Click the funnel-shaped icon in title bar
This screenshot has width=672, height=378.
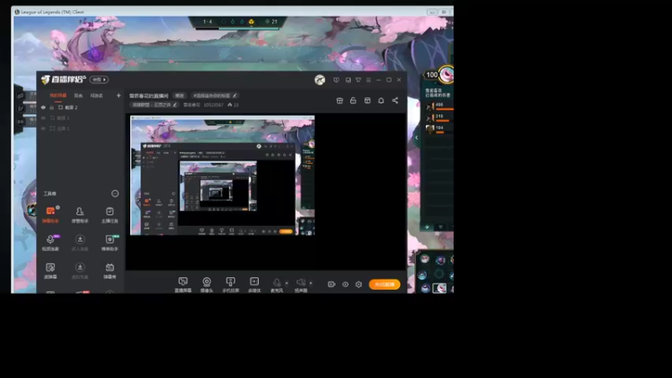coord(359,80)
